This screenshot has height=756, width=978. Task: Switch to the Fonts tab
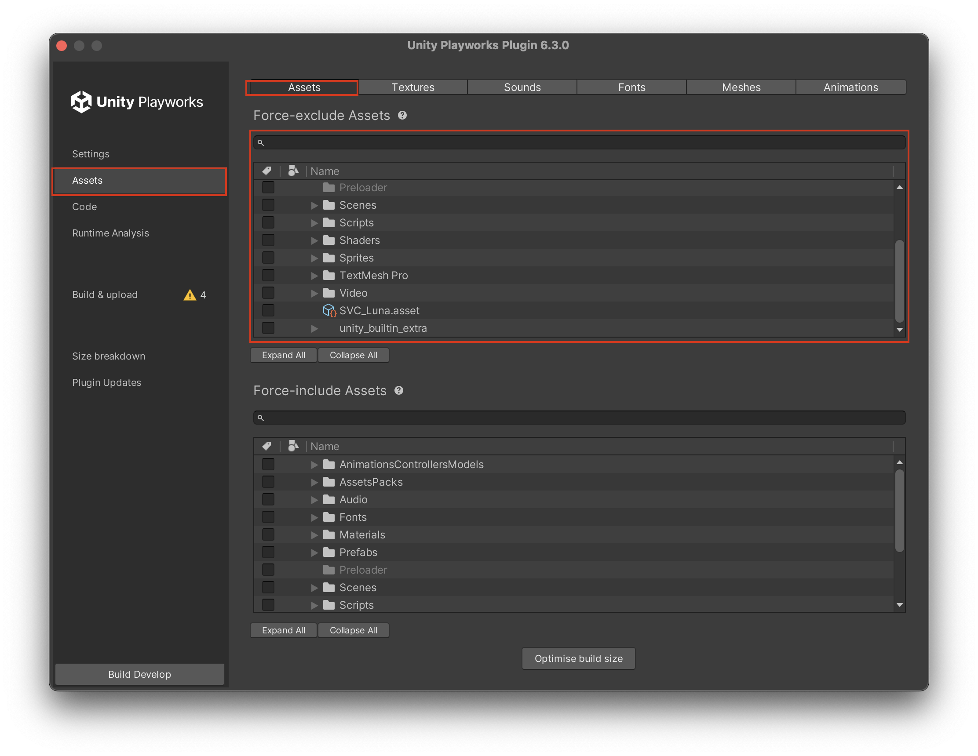pyautogui.click(x=632, y=87)
